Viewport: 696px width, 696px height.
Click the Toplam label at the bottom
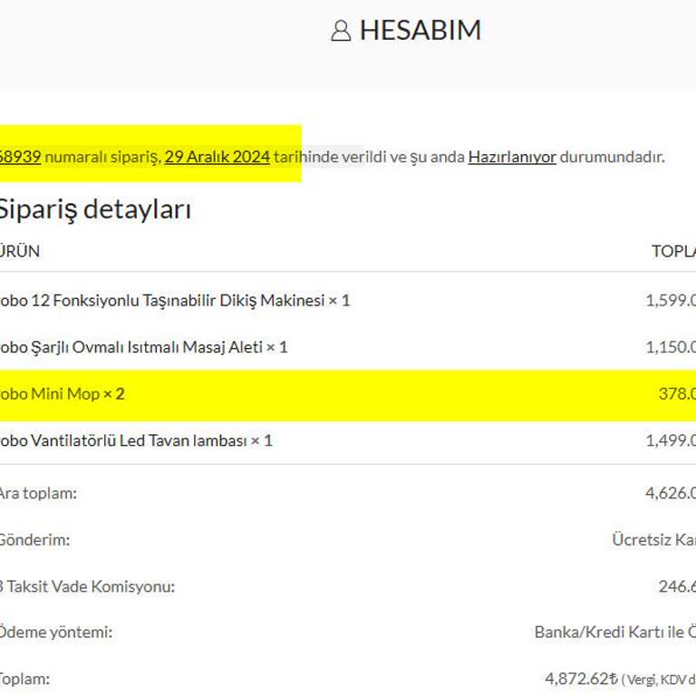(24, 679)
